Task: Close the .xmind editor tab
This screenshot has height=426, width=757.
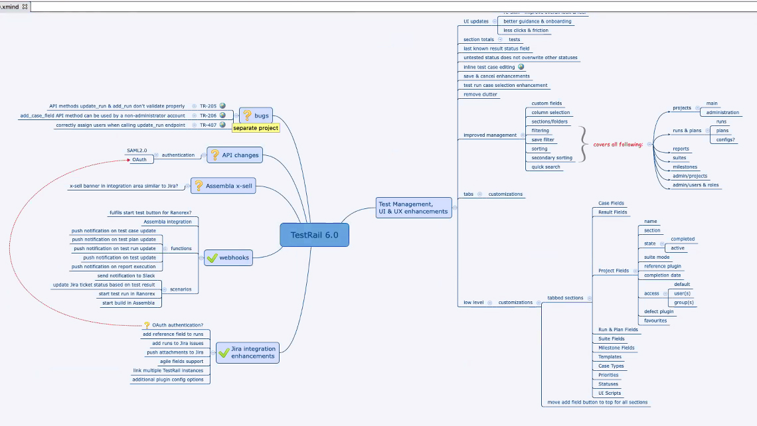Action: coord(25,6)
